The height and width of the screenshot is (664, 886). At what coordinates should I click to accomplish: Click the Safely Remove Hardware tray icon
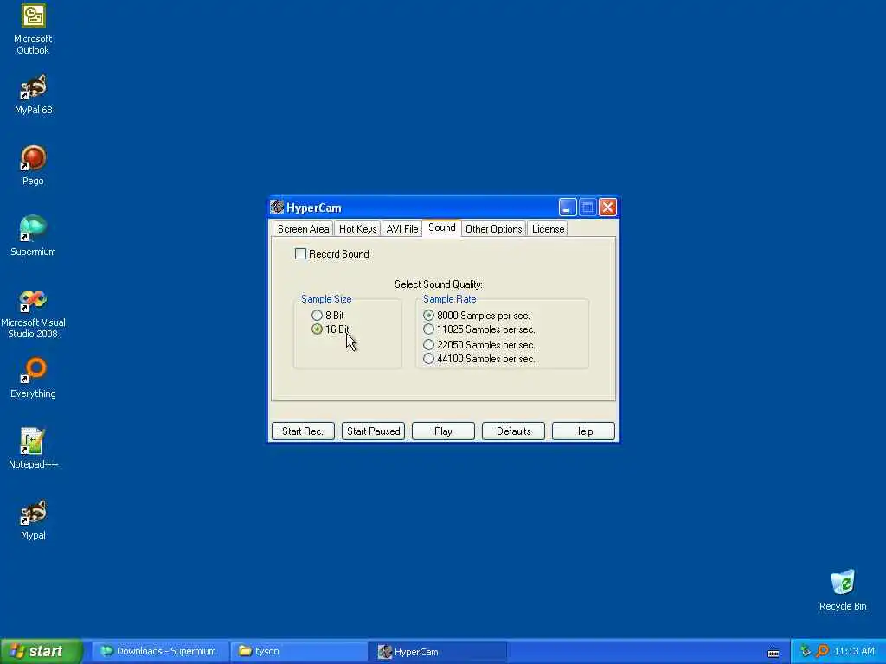806,651
